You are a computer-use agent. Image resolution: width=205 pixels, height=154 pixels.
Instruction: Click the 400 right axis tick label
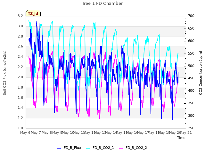tap(191, 90)
